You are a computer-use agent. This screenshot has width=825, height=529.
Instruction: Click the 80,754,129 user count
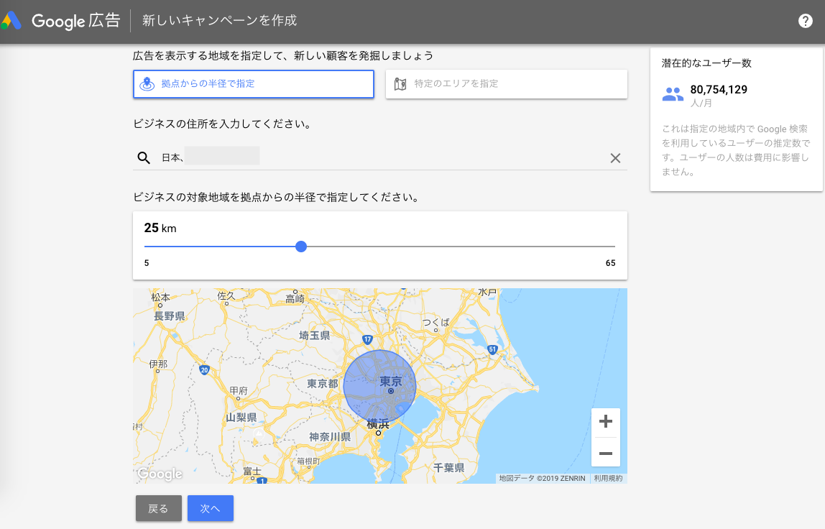(x=719, y=89)
